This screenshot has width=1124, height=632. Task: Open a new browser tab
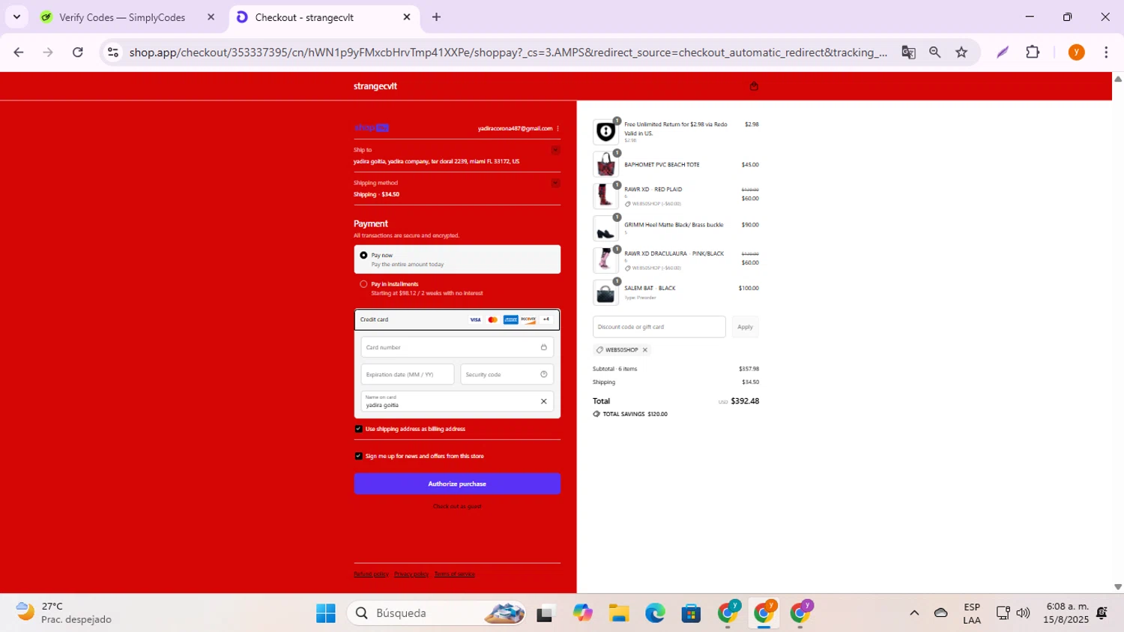(x=436, y=17)
